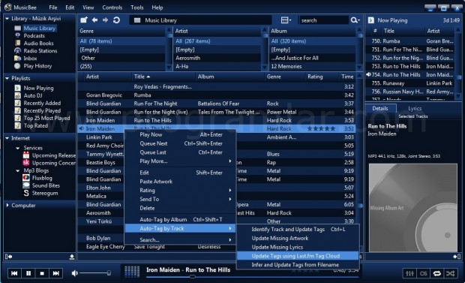Screen dimensions: 465x283
Task: Open Upcoming Releases service
Action: 54,155
